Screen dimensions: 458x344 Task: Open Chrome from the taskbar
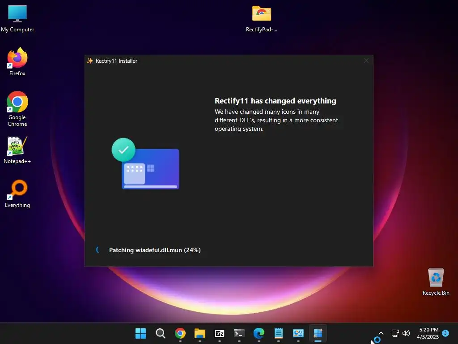pos(180,333)
